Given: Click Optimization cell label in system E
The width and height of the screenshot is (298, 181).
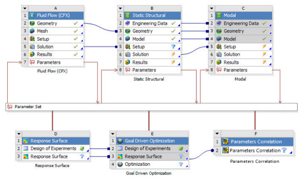Looking at the screenshot, I should click(137, 164).
